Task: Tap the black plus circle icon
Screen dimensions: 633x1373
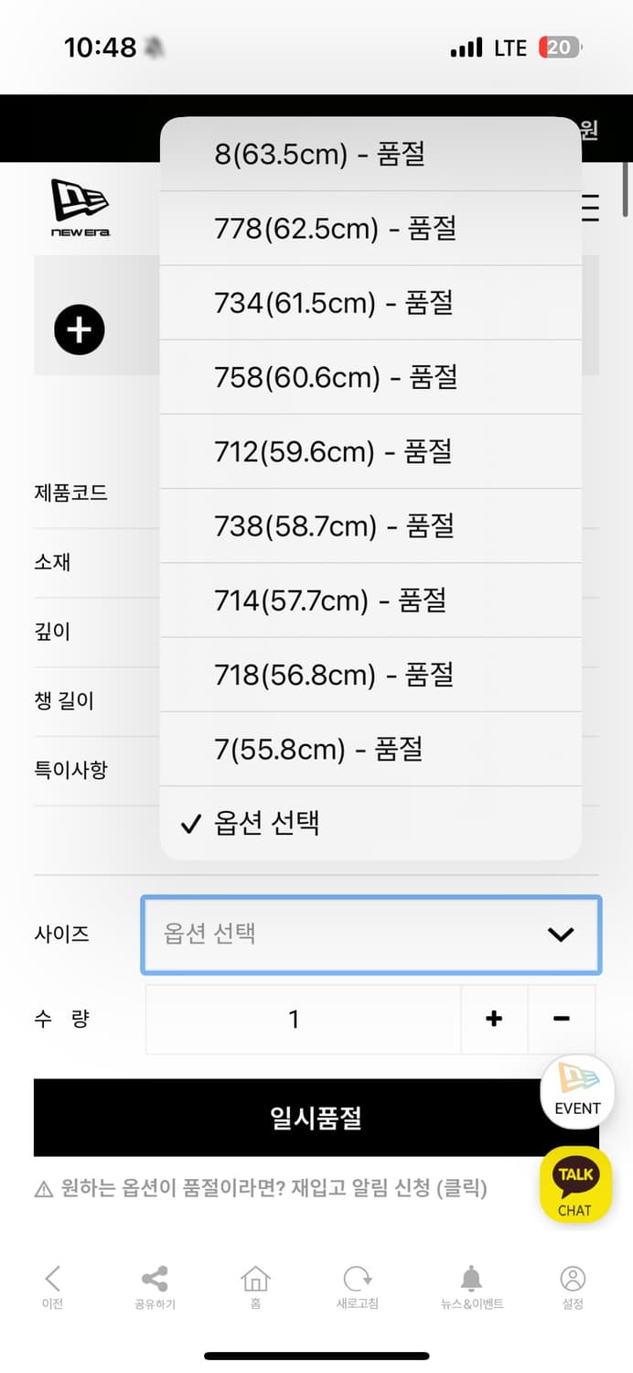Action: (x=80, y=330)
